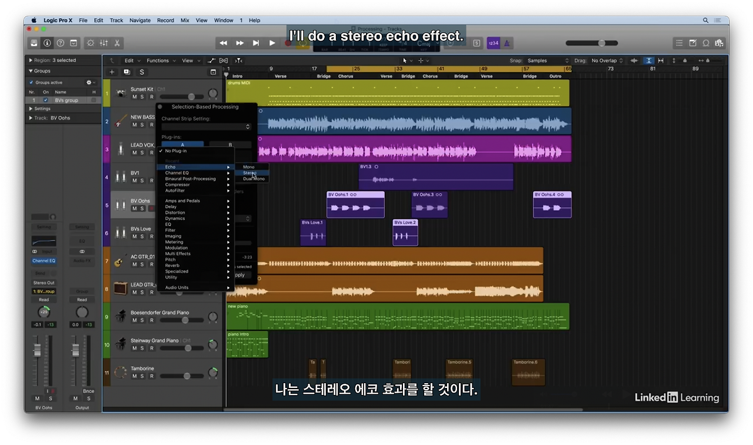This screenshot has height=445, width=753.
Task: Open the Functions dropdown menu
Action: (x=161, y=61)
